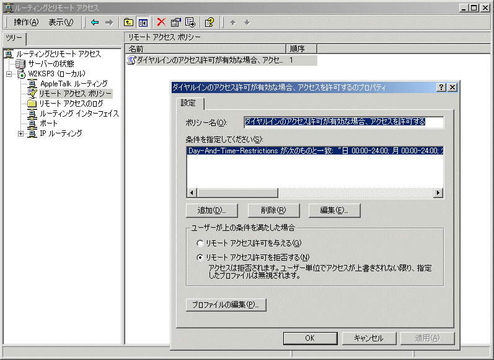Click the ポート node icon
Image resolution: width=494 pixels, height=360 pixels.
pyautogui.click(x=32, y=123)
